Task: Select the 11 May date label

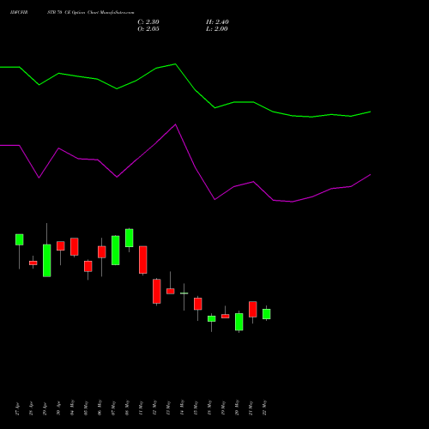Action: click(x=141, y=408)
